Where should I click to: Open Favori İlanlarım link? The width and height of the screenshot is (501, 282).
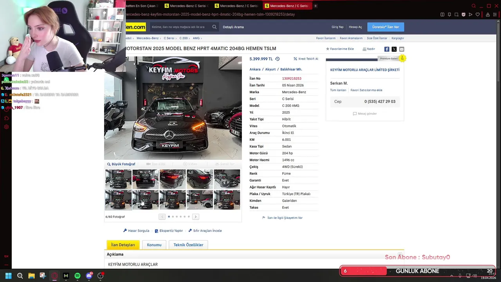[326, 38]
